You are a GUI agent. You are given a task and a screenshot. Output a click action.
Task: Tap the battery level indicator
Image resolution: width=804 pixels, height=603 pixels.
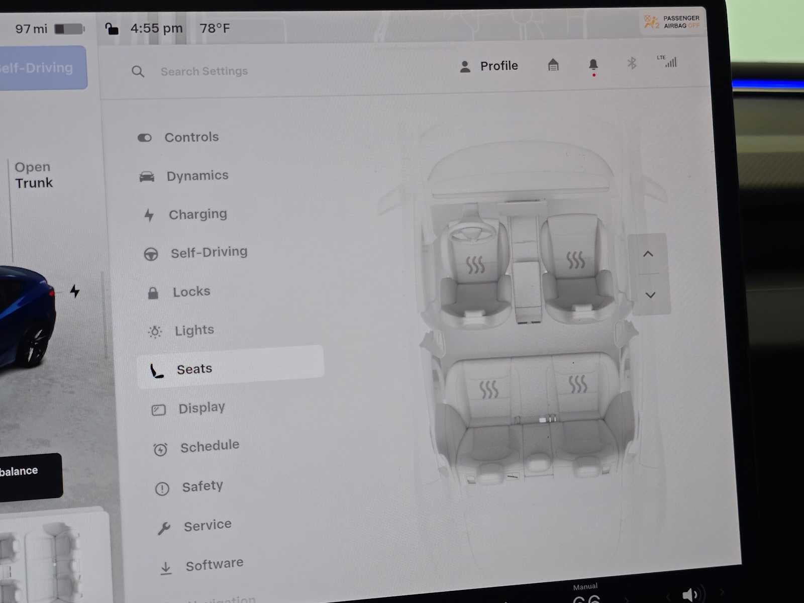tap(69, 29)
